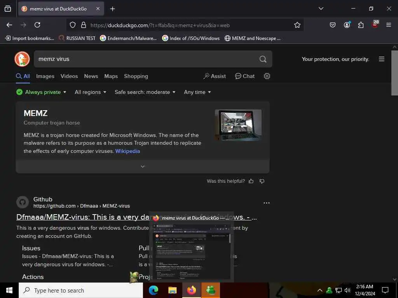The image size is (398, 298).
Task: Click the page vertical scrollbar thumb
Action: [395, 73]
